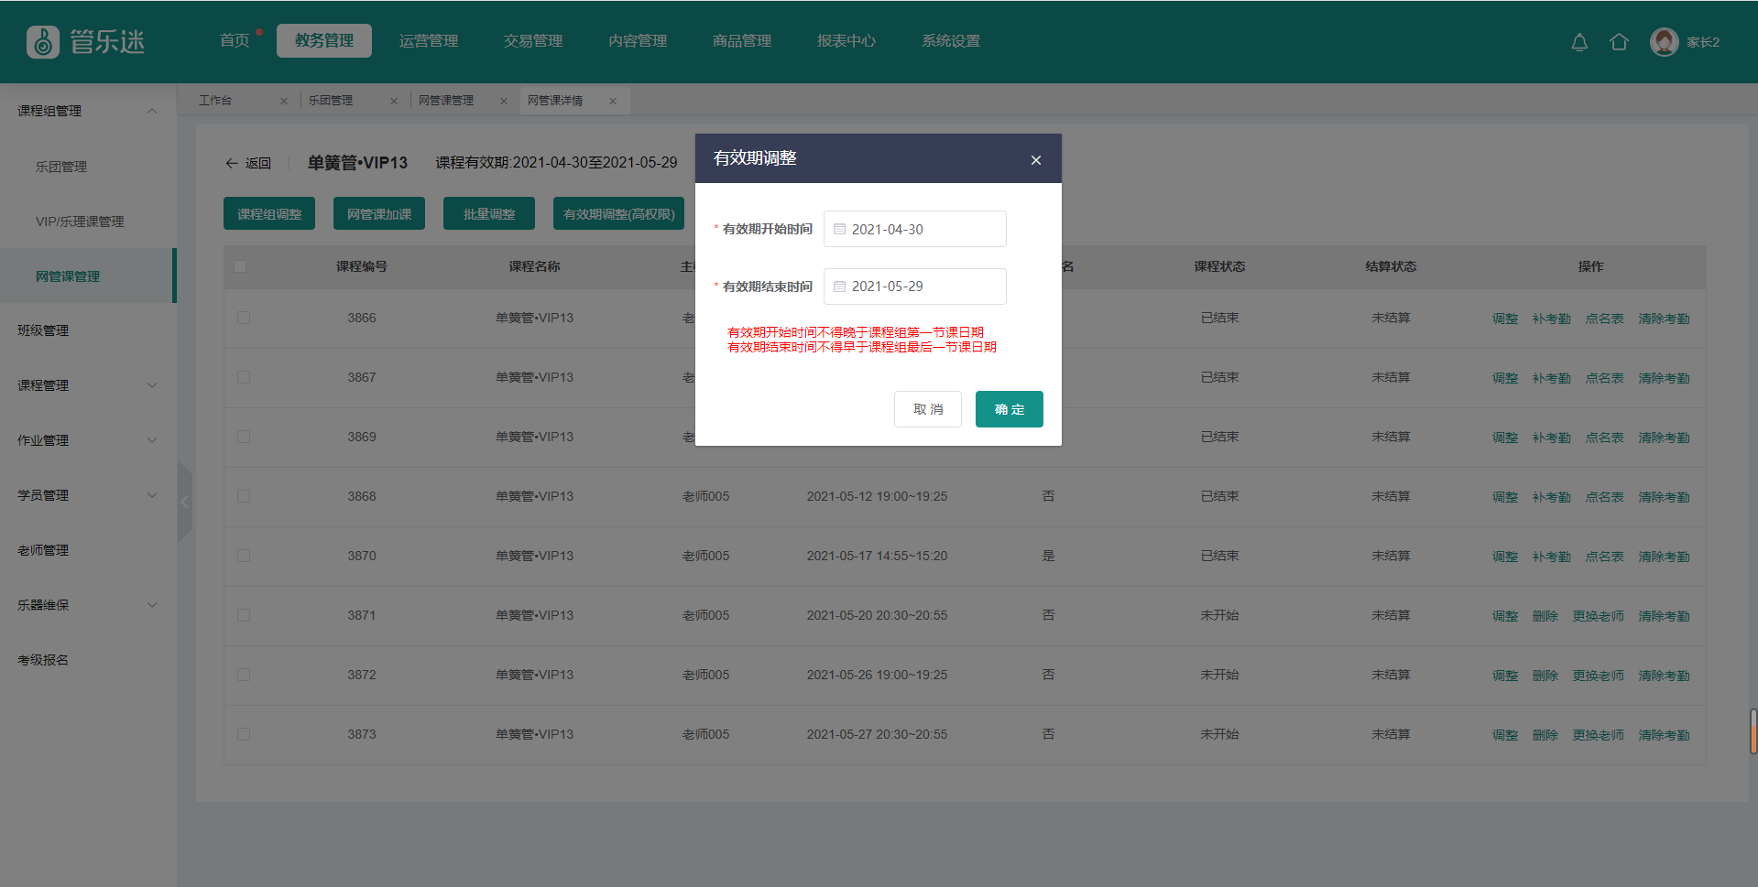Collapse the 课程组管理 sidebar section
Viewport: 1758px width, 887px height.
click(x=152, y=111)
